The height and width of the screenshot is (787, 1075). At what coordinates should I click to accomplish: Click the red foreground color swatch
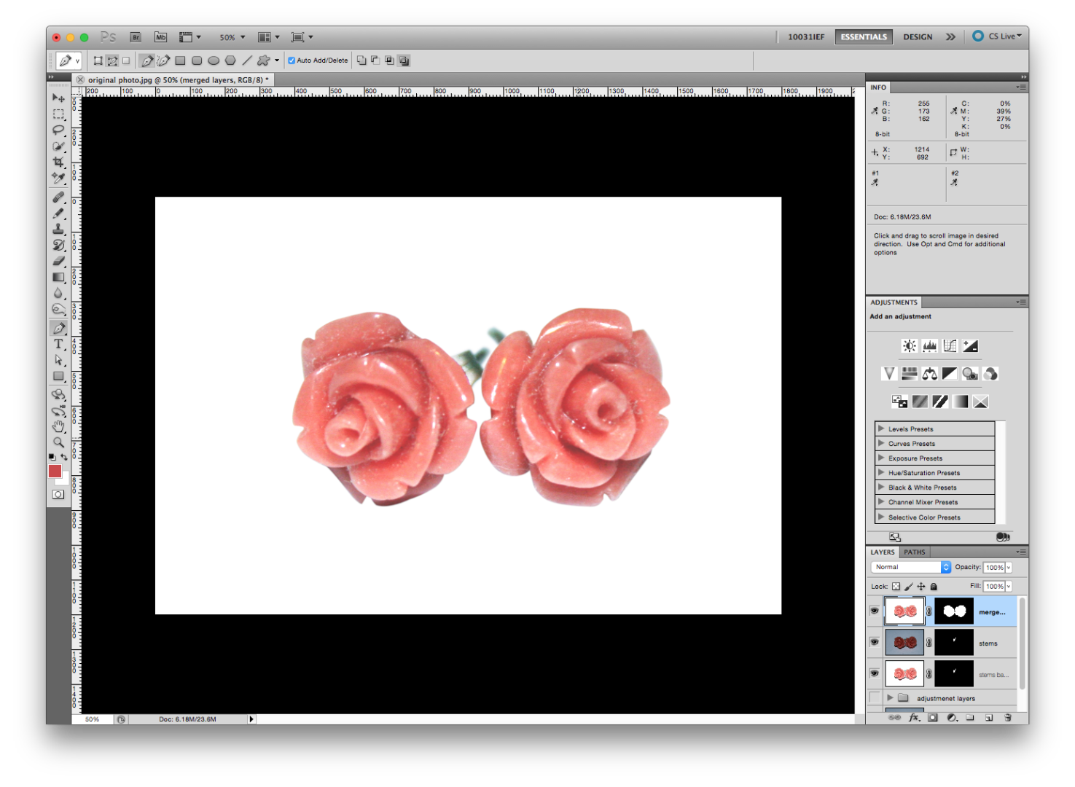(56, 472)
